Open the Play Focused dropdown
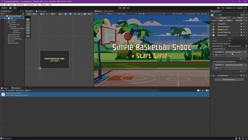 tap(179, 14)
